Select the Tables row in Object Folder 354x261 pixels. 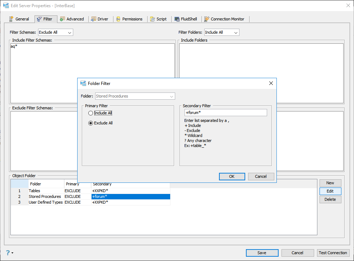coord(90,191)
